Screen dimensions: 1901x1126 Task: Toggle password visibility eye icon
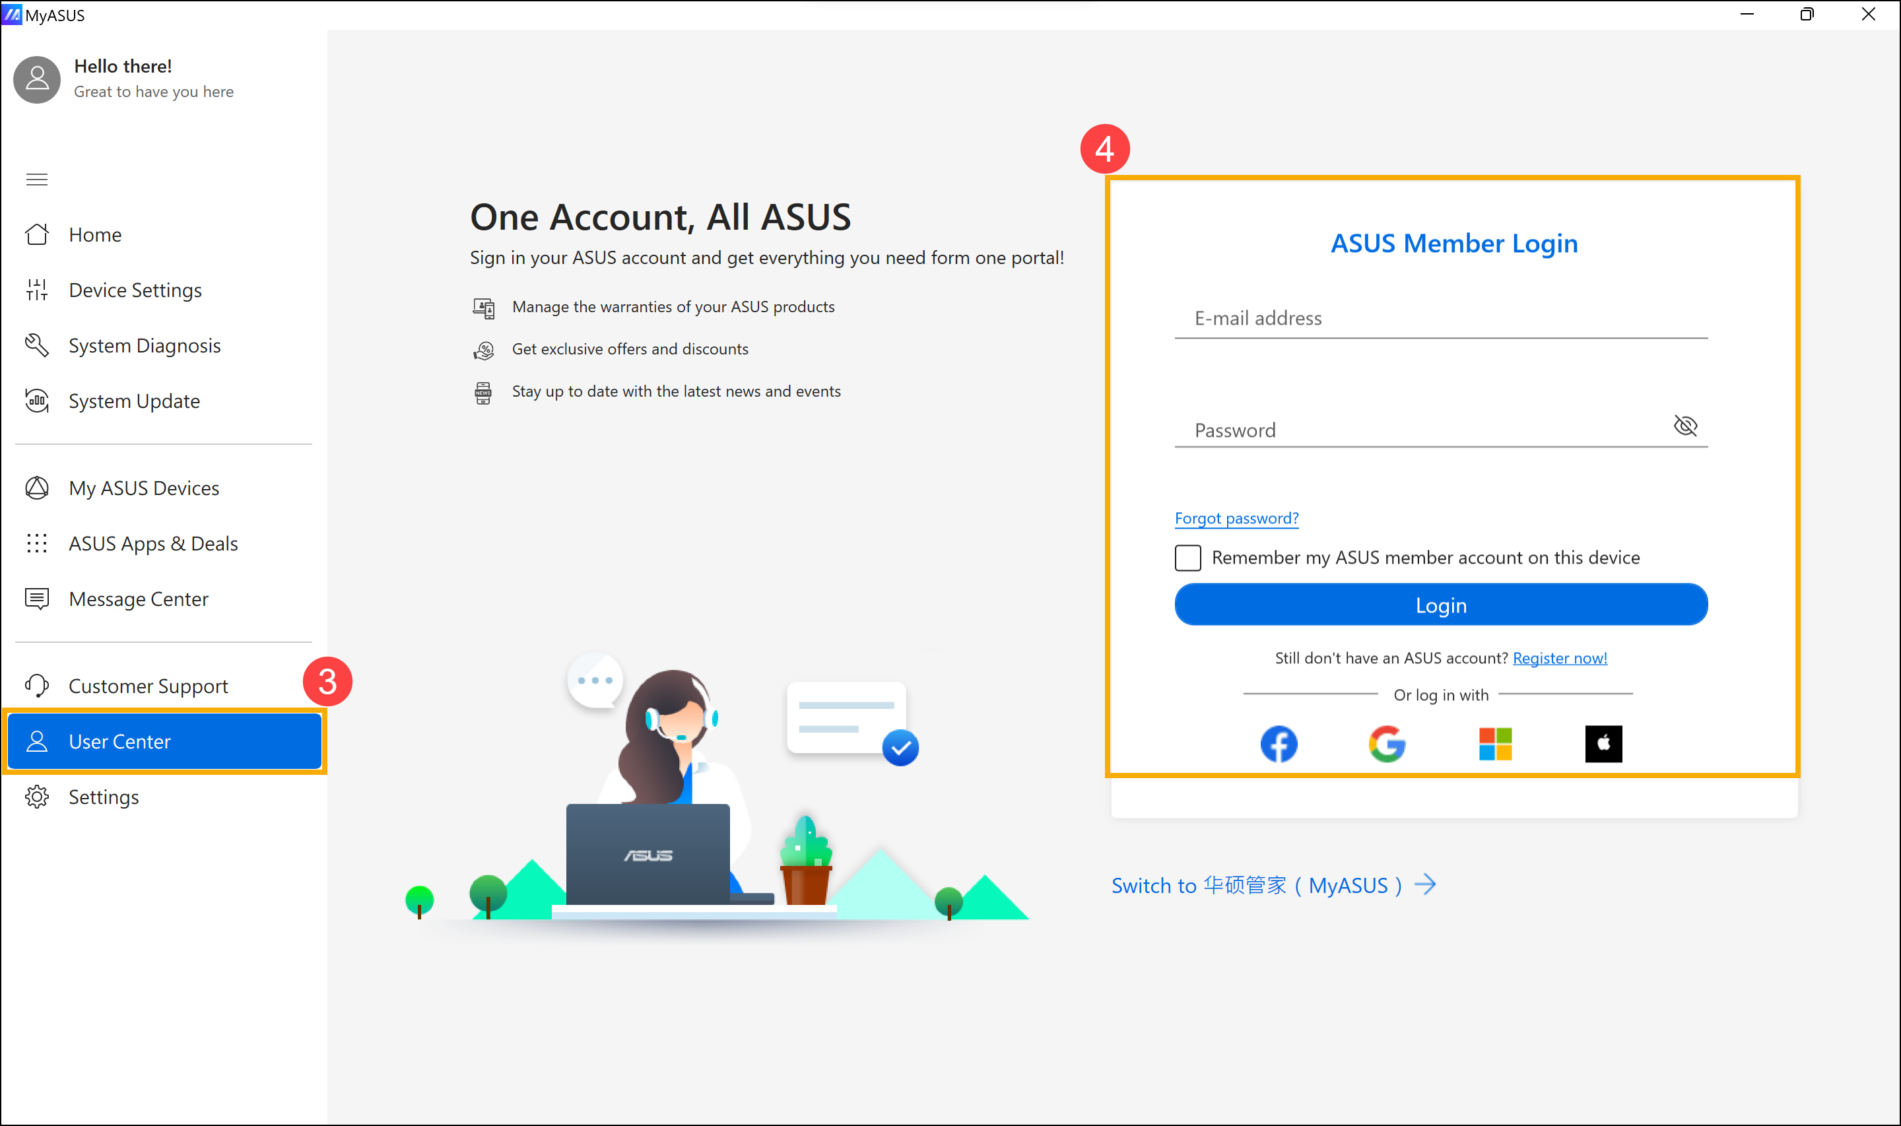pyautogui.click(x=1686, y=426)
